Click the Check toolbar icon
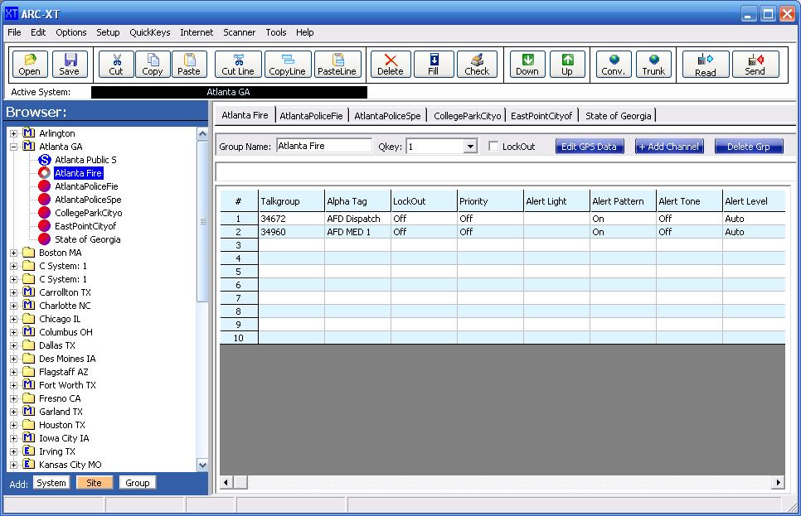Screen dimensions: 801x516 click(x=477, y=65)
